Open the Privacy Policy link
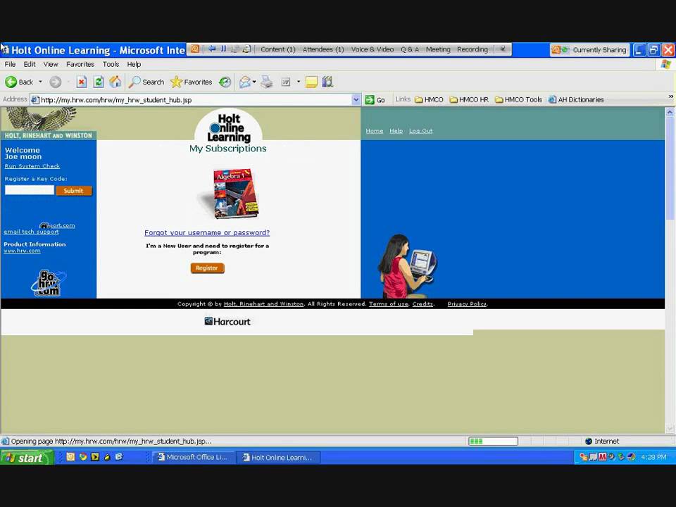 (x=467, y=304)
